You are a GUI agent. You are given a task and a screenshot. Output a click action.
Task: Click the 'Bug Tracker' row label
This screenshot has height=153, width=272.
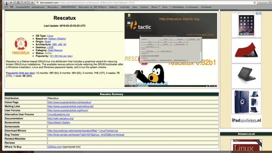12,135
